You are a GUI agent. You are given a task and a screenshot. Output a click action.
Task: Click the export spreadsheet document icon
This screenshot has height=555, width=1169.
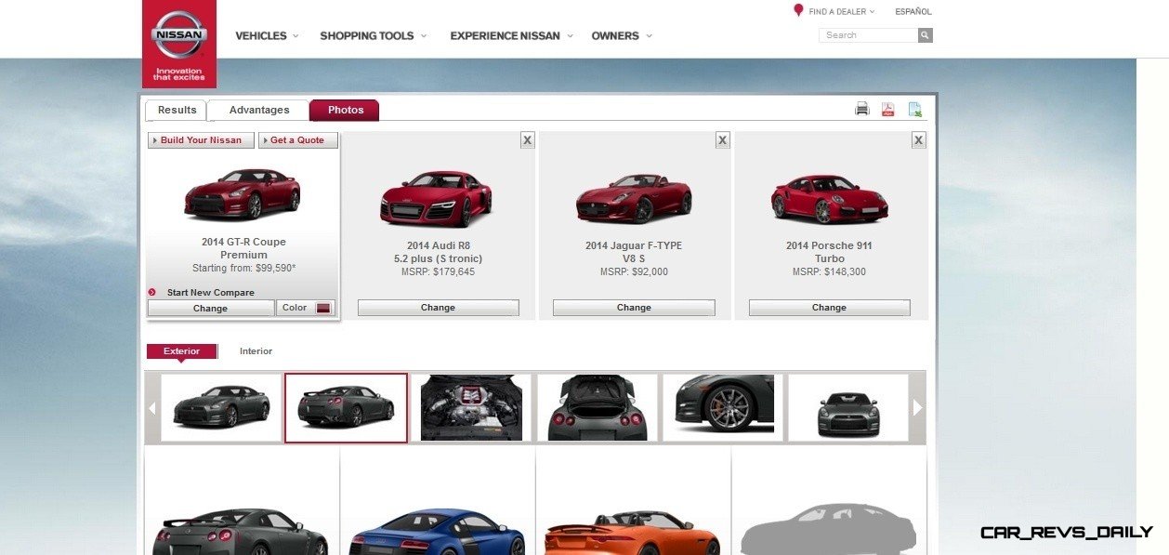(x=915, y=110)
